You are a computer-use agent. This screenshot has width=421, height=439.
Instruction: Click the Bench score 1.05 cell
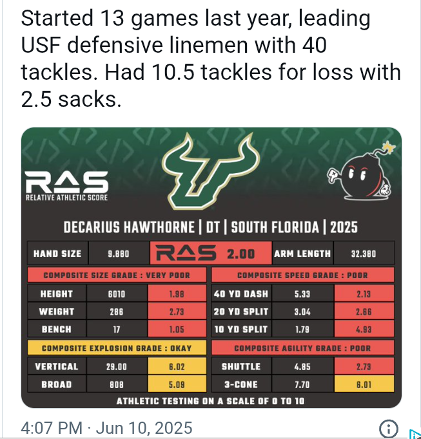(x=177, y=329)
